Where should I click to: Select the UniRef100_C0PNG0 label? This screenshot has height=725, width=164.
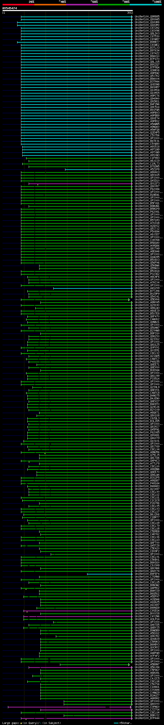[147, 707]
